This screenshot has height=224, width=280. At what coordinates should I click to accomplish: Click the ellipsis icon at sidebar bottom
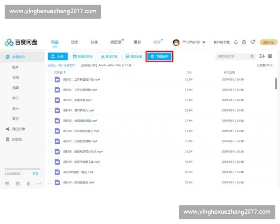[39, 183]
